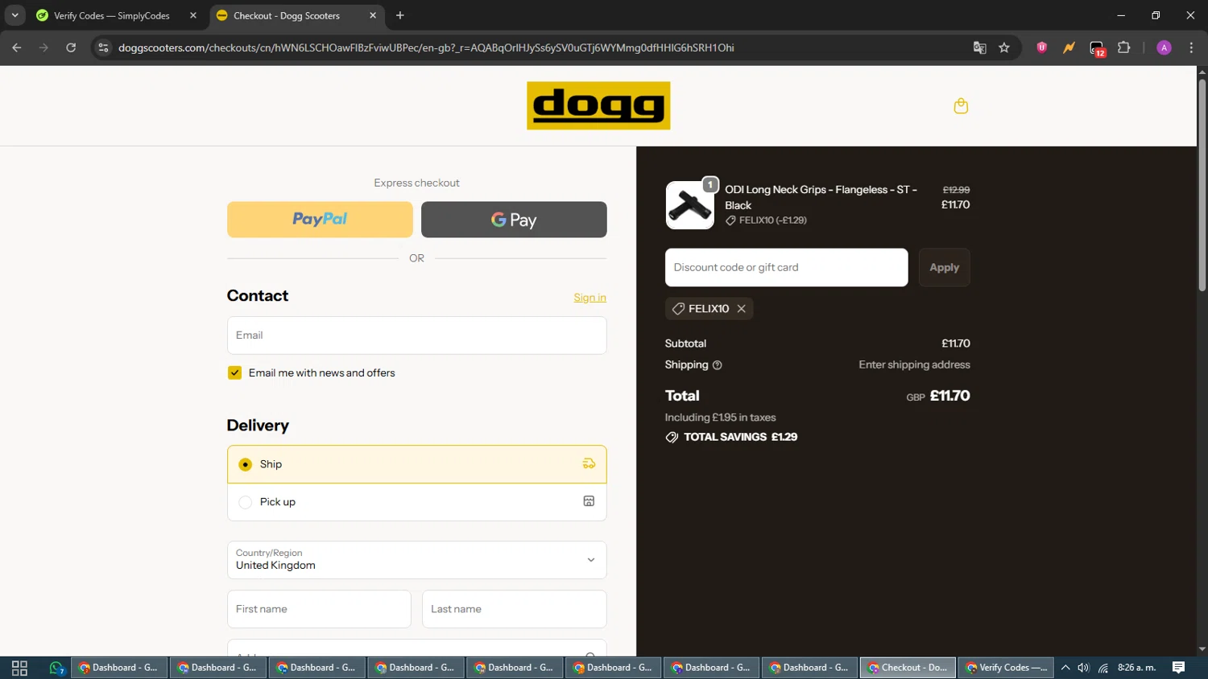Click the ODI Long Neck Grips product name
The height and width of the screenshot is (679, 1208).
(x=821, y=197)
